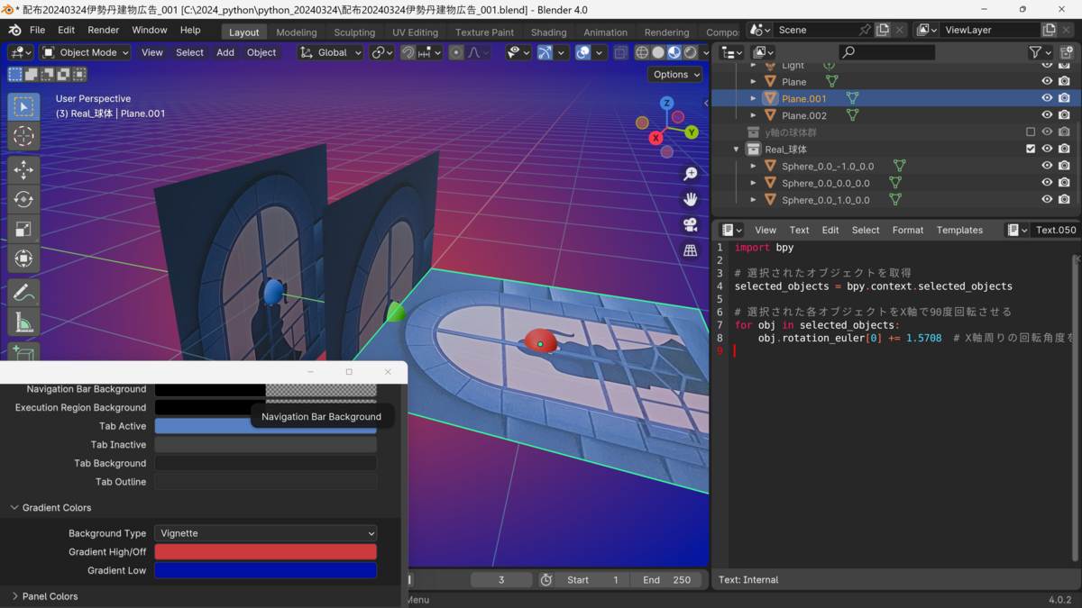Collapse the Real_球体 collection
The width and height of the screenshot is (1082, 608).
736,148
